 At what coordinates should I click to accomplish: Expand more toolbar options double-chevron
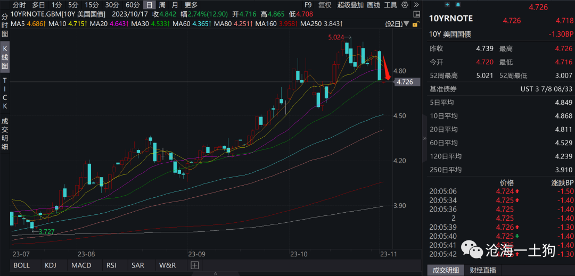[416, 5]
